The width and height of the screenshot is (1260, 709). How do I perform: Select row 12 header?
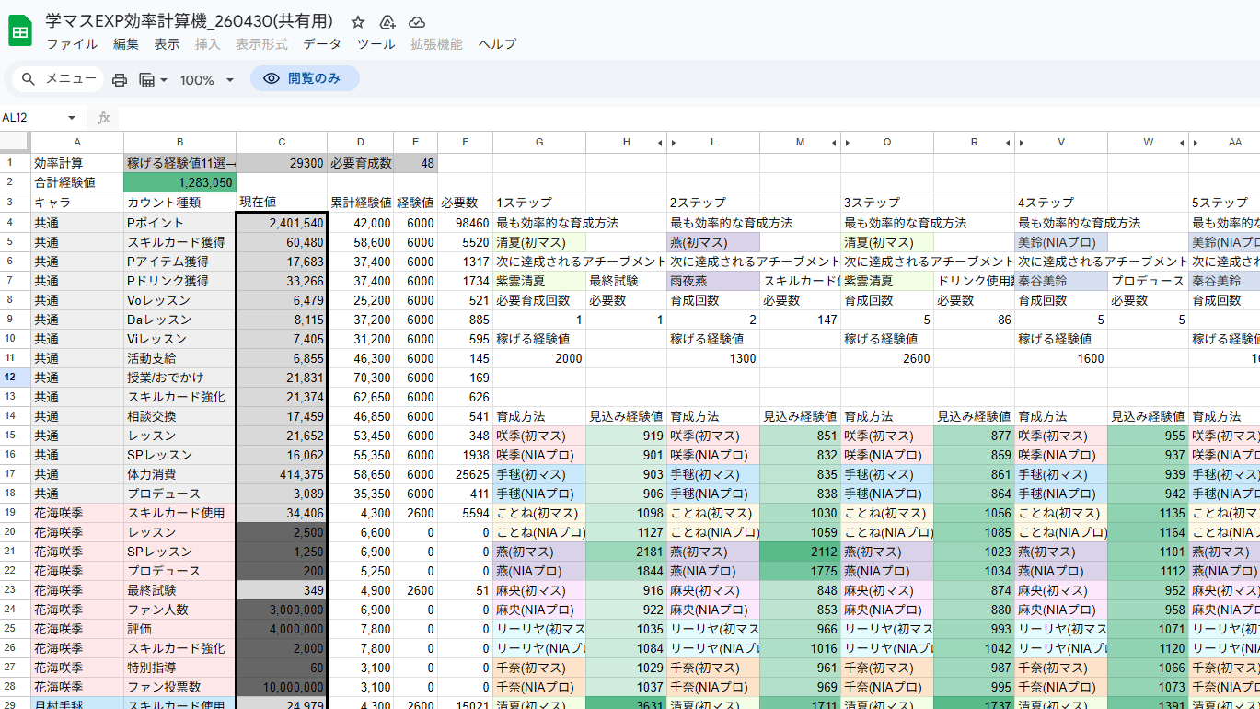point(15,378)
